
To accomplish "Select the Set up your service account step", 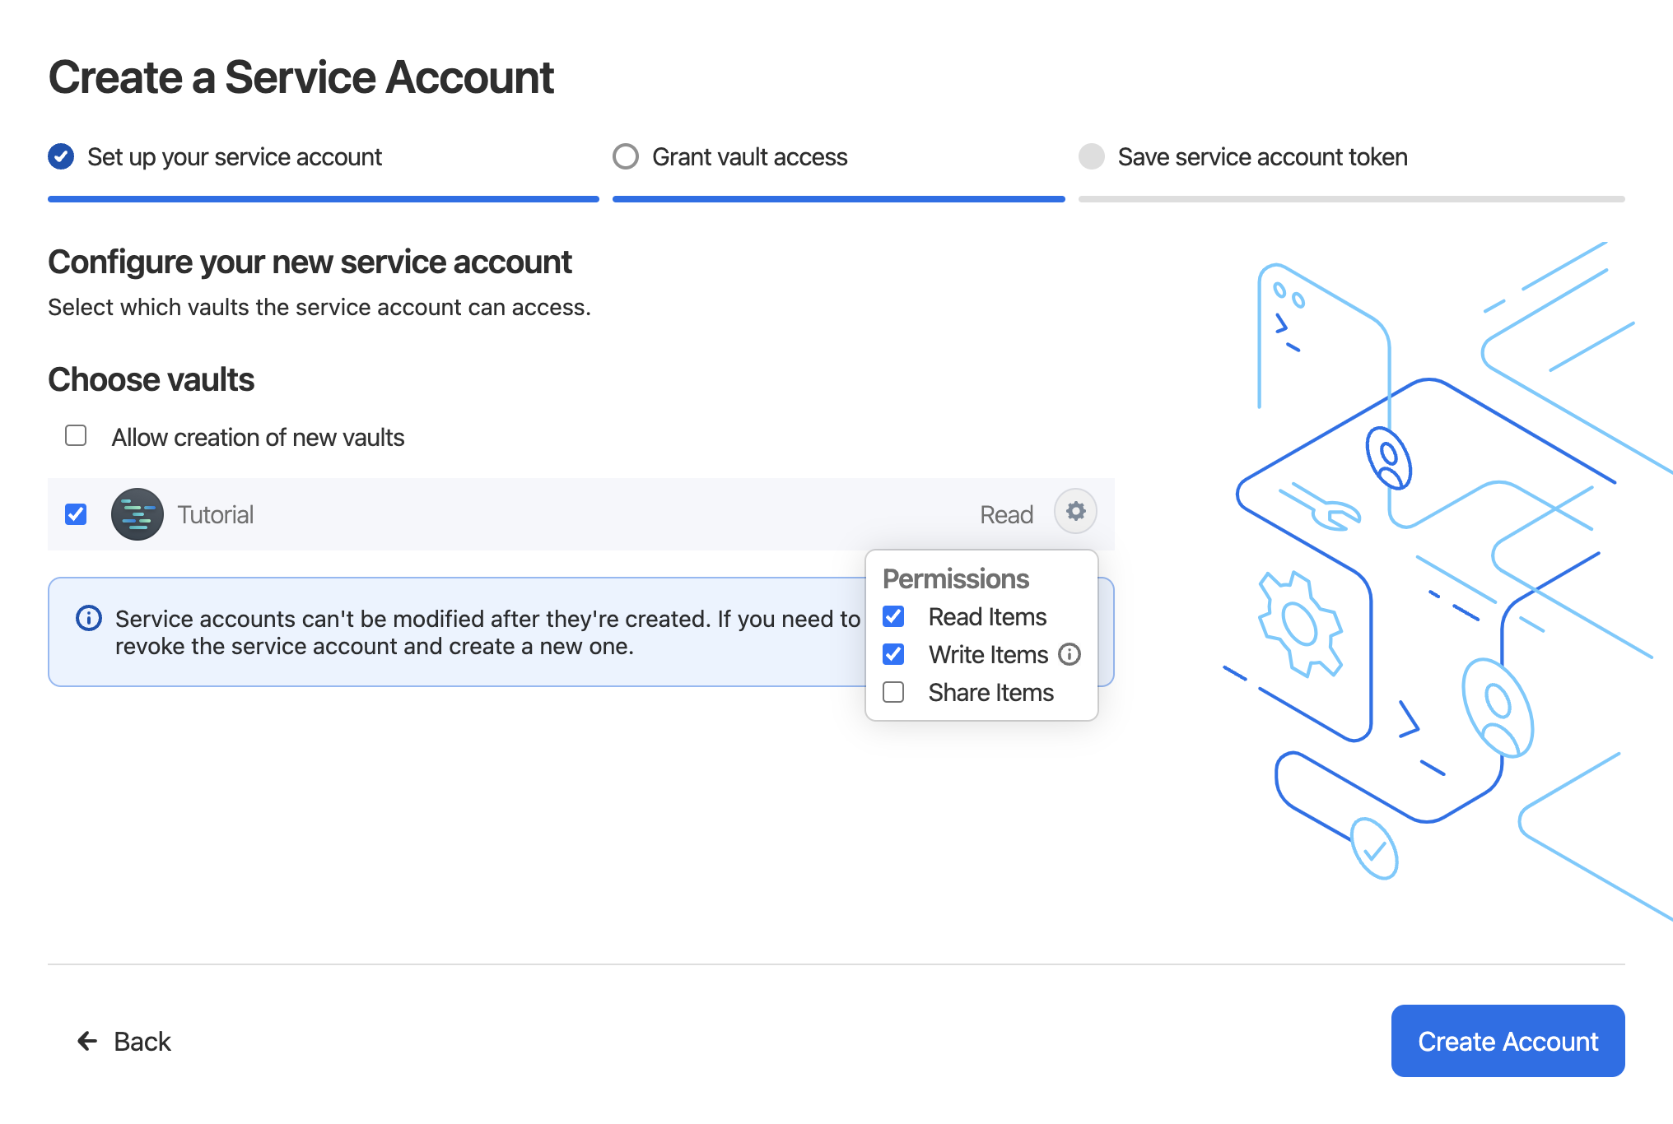I will click(x=235, y=156).
